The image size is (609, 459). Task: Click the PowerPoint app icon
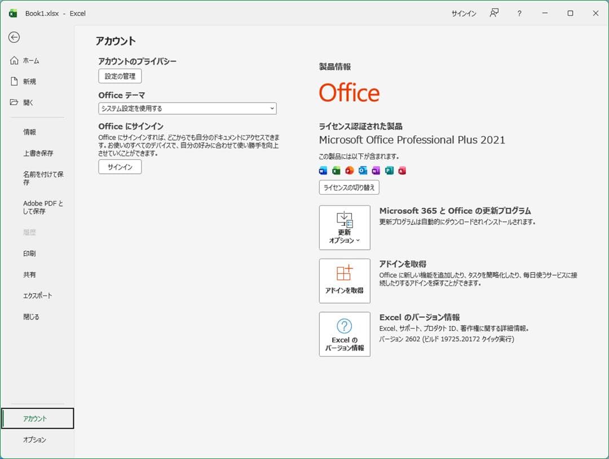point(349,170)
